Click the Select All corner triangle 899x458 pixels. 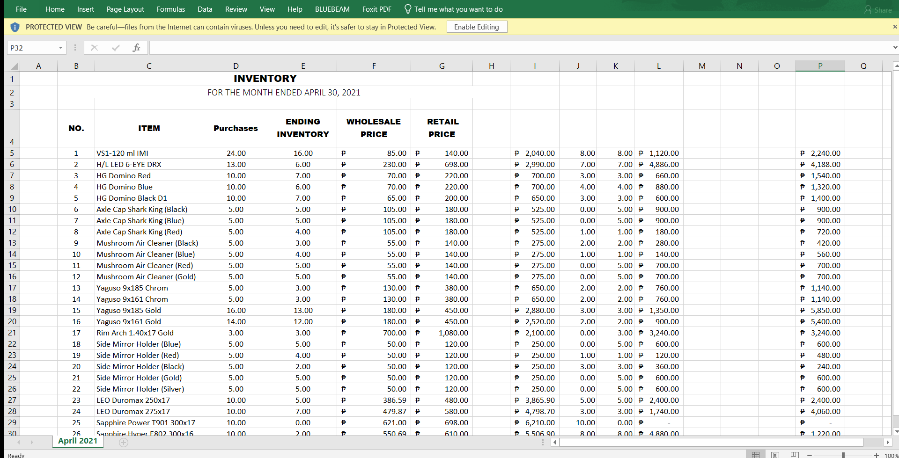point(14,66)
